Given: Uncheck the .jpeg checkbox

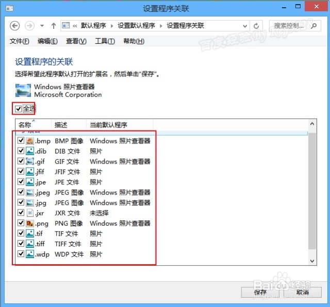Looking at the screenshot, I should (x=21, y=192).
